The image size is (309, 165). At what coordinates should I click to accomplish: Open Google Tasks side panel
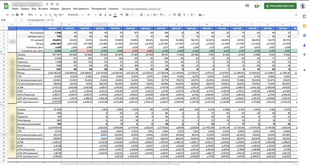tap(304, 35)
